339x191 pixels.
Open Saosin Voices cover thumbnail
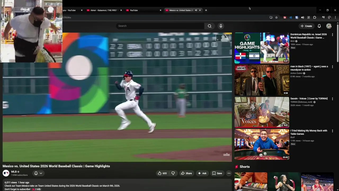262,112
